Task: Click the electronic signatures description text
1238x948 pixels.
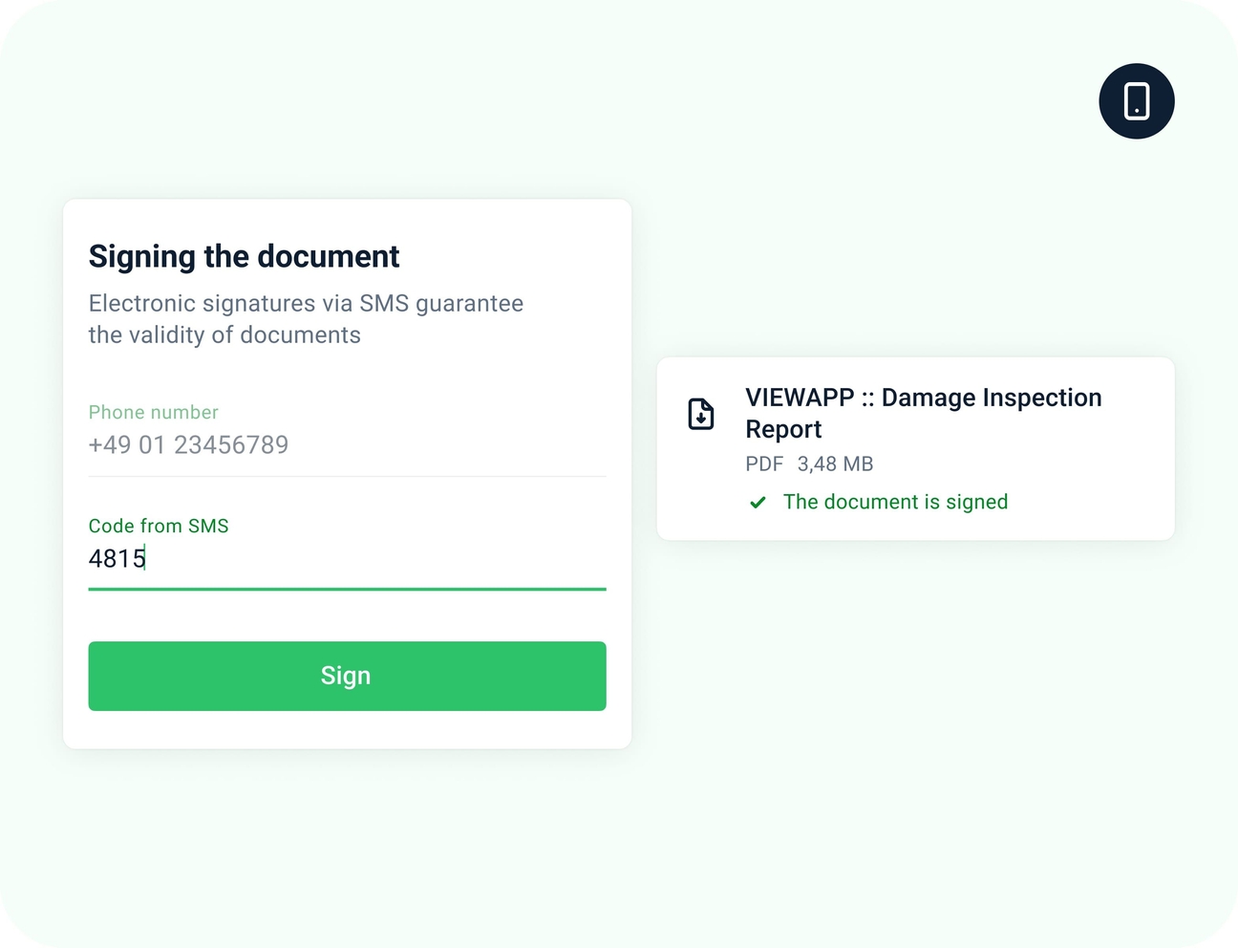Action: 306,304
